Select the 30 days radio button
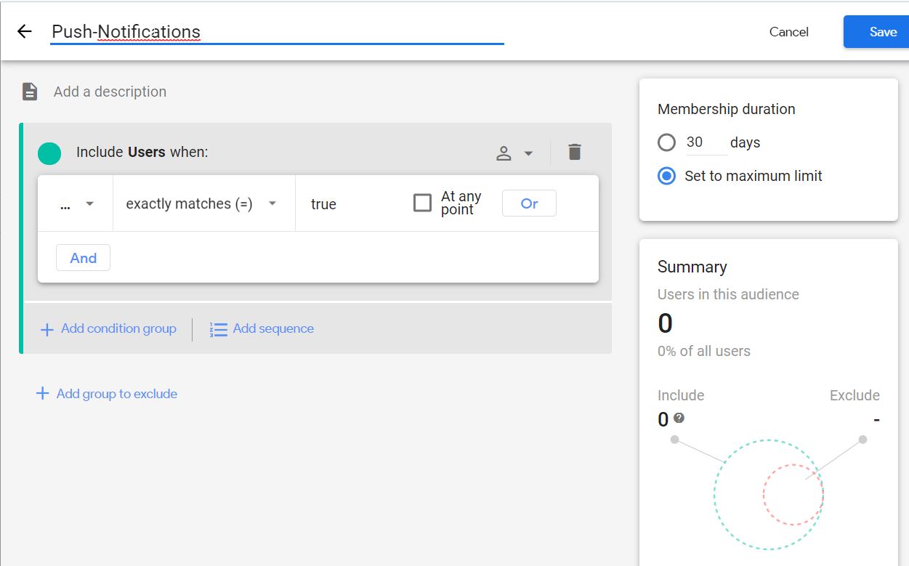This screenshot has height=566, width=909. coord(666,142)
